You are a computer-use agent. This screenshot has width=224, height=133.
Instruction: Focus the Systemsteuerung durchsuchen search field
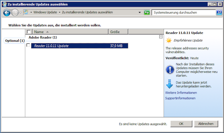[x=184, y=13]
